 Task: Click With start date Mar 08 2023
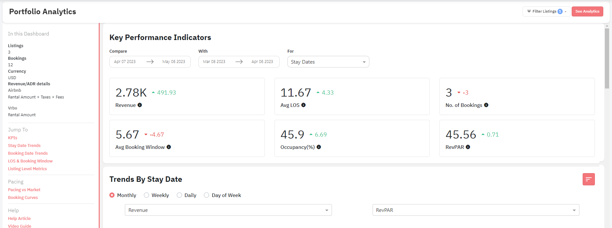click(214, 62)
